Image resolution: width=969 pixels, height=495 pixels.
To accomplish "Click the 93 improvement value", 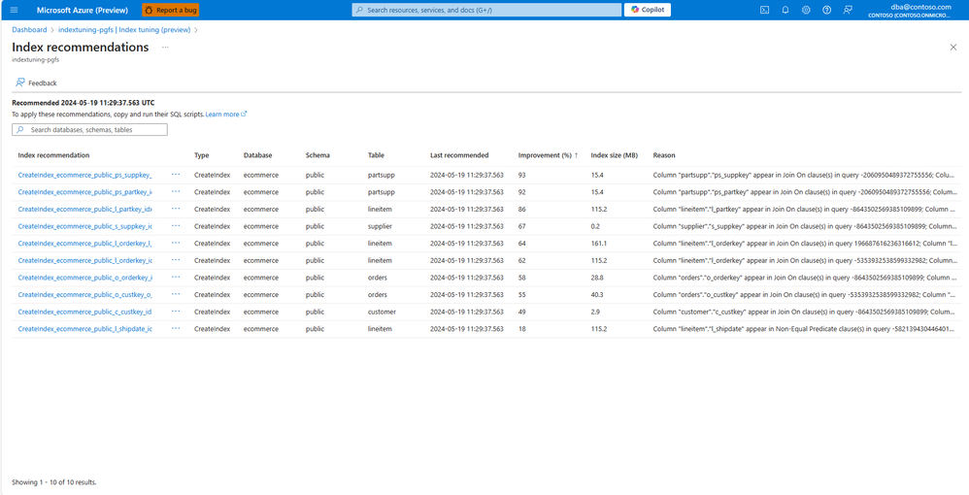I will (522, 175).
